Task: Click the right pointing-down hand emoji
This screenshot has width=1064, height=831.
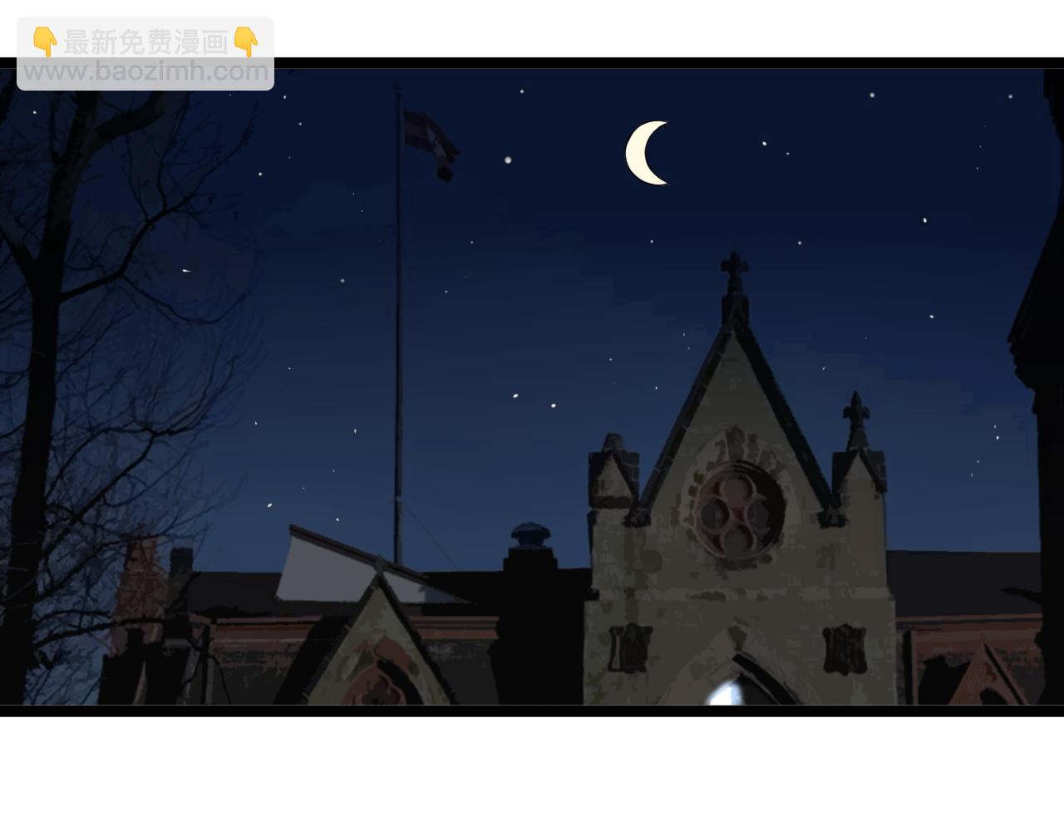Action: coord(246,42)
